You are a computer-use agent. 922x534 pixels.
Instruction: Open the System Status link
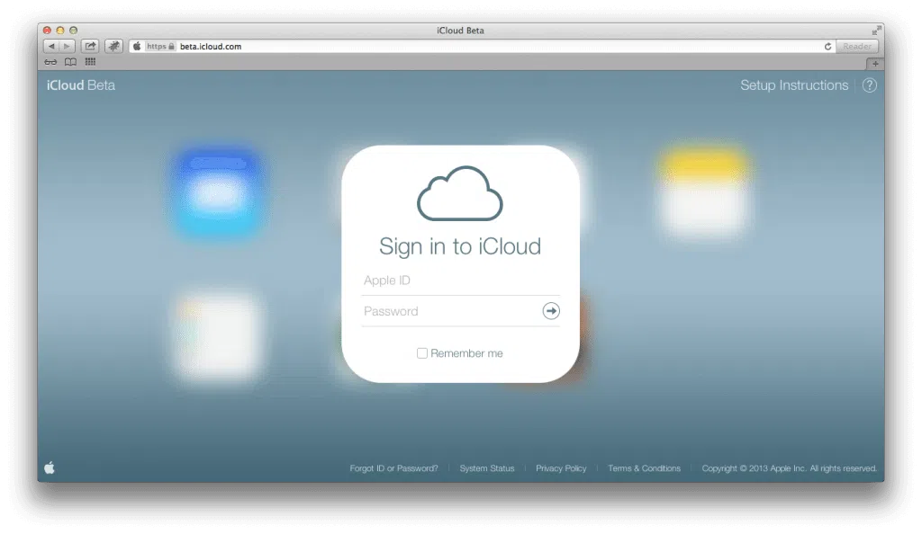click(x=487, y=468)
